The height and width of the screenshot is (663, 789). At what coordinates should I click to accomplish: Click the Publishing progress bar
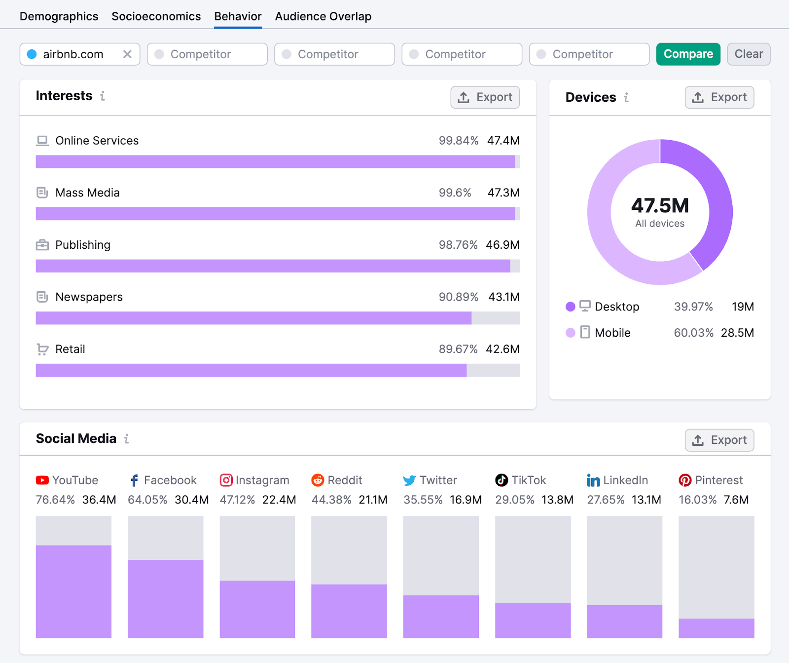[278, 266]
